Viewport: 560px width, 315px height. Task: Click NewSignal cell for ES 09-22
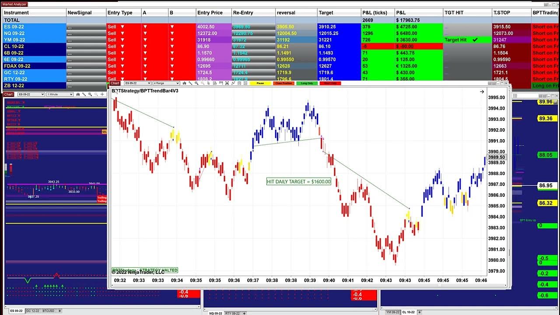tap(86, 27)
